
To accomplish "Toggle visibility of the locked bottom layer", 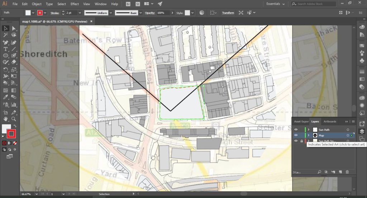I will (296, 141).
